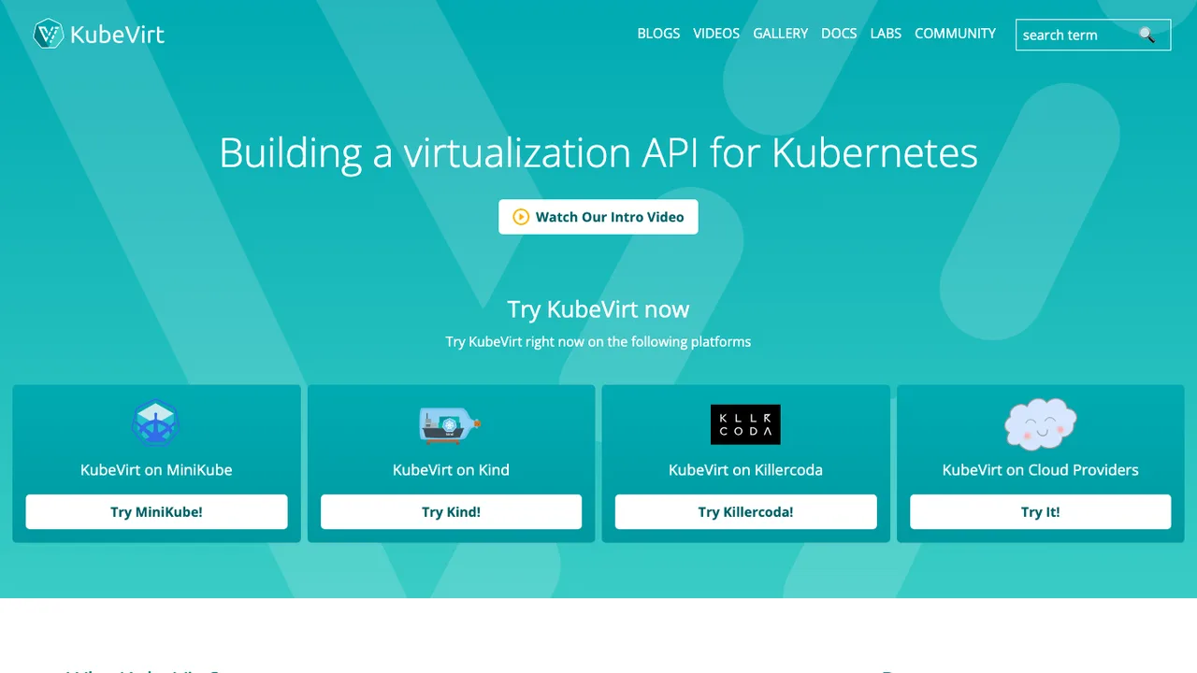1197x673 pixels.
Task: Click the smiling cloud icon
Action: pyautogui.click(x=1040, y=424)
